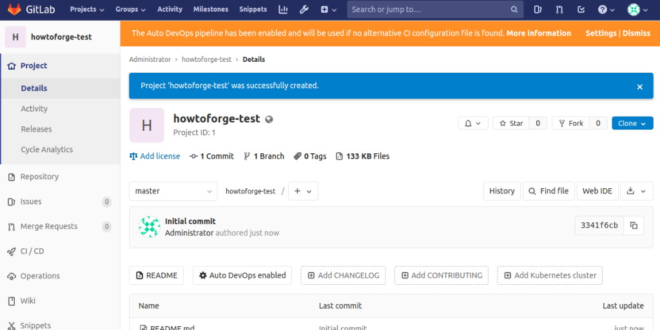Expand the Groups menu

pyautogui.click(x=131, y=9)
